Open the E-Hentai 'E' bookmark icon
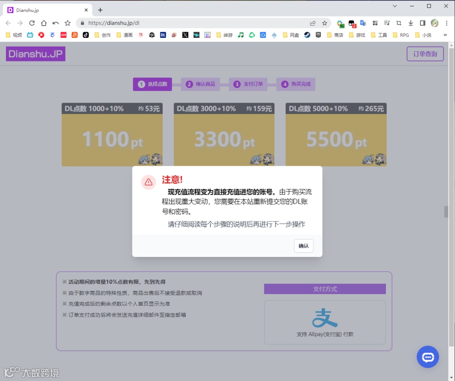This screenshot has height=381, width=455. pos(207,35)
